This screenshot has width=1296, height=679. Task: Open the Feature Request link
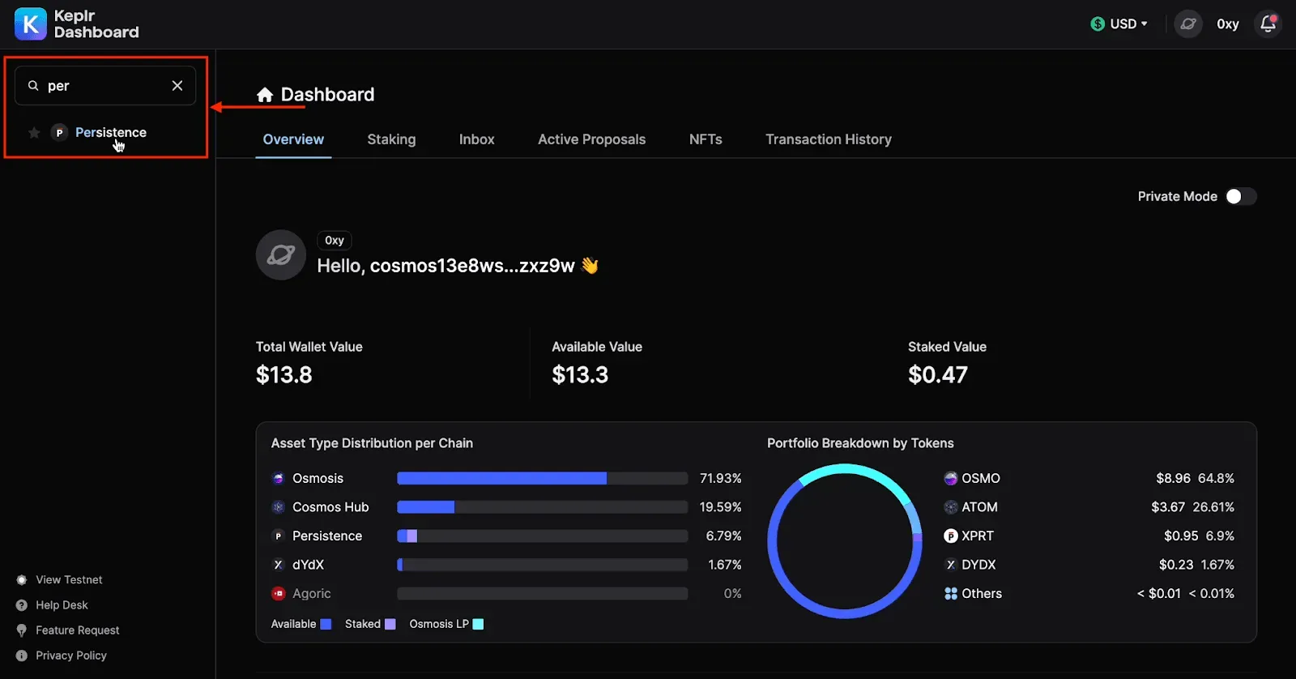pyautogui.click(x=78, y=630)
